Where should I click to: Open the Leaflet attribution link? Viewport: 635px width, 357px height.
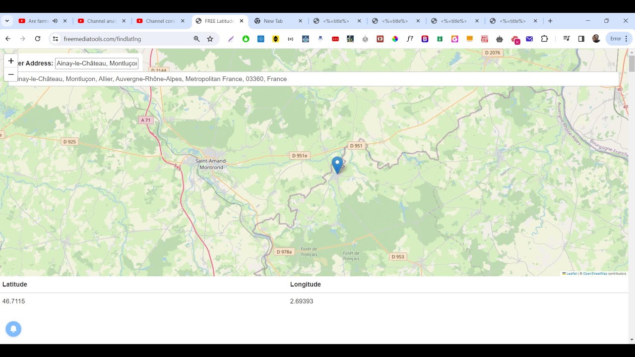click(x=571, y=274)
